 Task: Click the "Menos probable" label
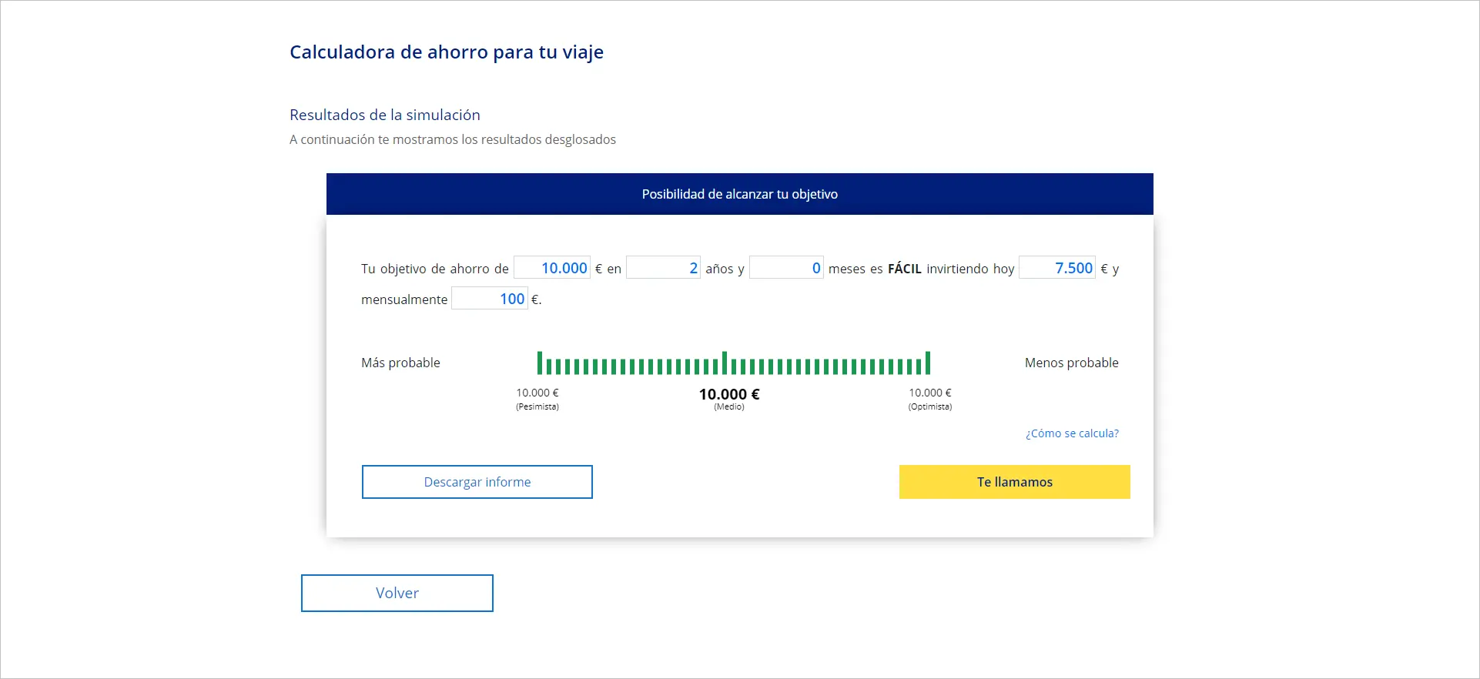1071,363
